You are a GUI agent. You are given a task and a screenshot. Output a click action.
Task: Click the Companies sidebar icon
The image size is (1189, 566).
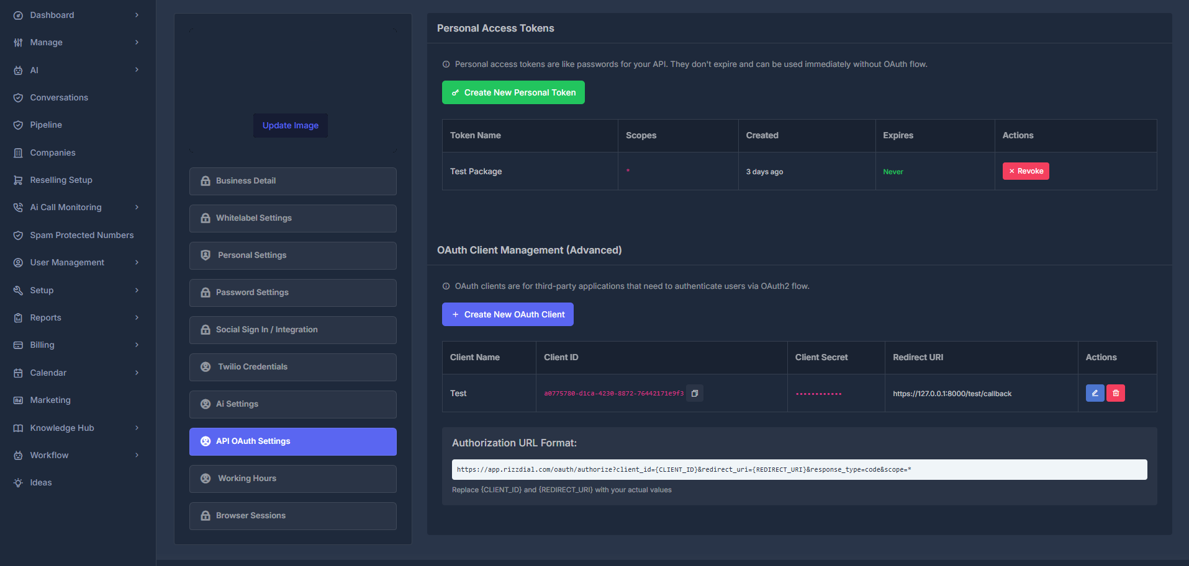19,153
